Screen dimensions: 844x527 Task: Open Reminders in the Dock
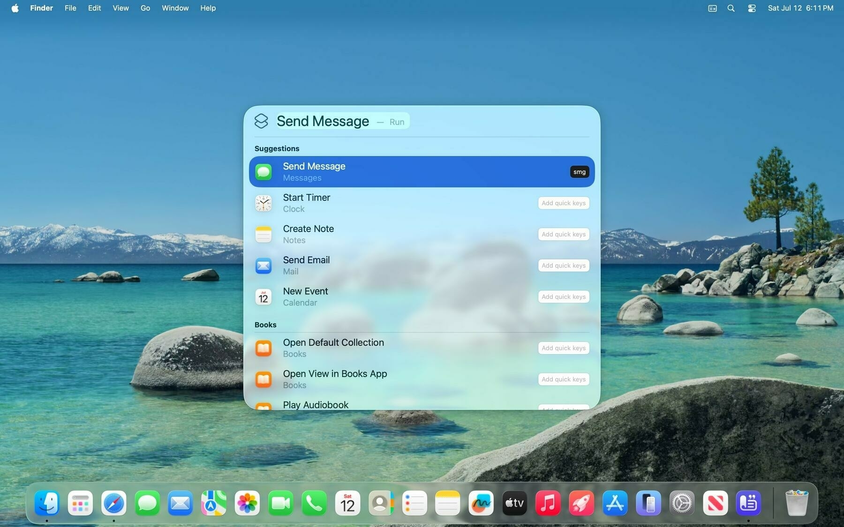coord(414,503)
